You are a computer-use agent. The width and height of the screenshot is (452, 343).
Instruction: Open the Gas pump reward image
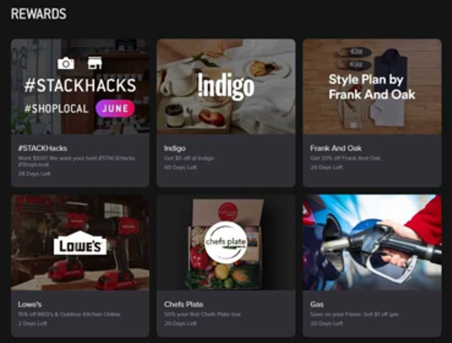tap(372, 242)
